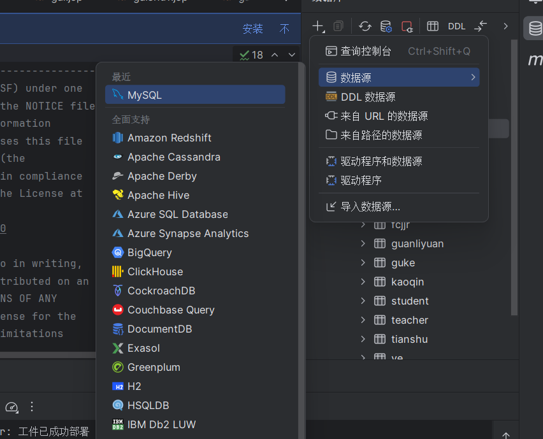
Task: Select BigQuery data source
Action: click(x=195, y=252)
